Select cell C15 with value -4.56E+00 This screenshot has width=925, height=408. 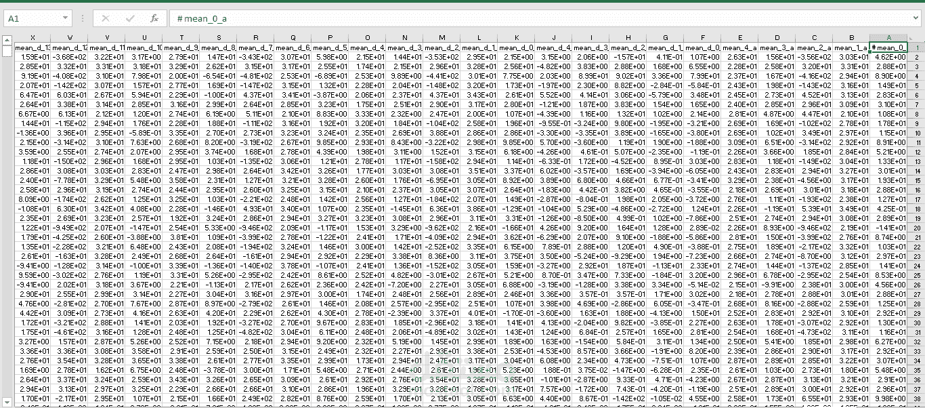[814, 180]
